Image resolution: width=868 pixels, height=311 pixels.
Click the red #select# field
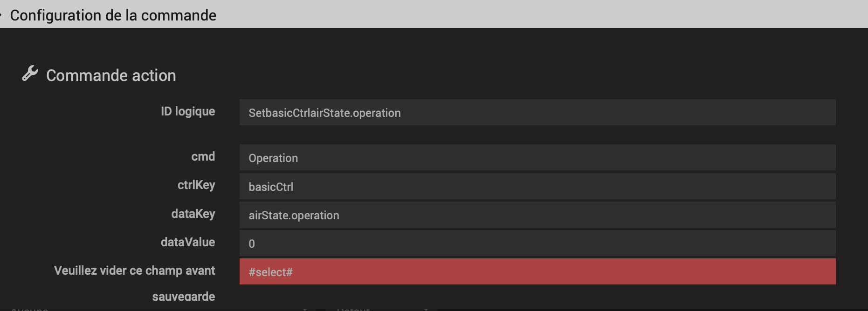point(537,271)
